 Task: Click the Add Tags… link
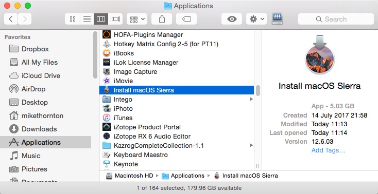328,150
